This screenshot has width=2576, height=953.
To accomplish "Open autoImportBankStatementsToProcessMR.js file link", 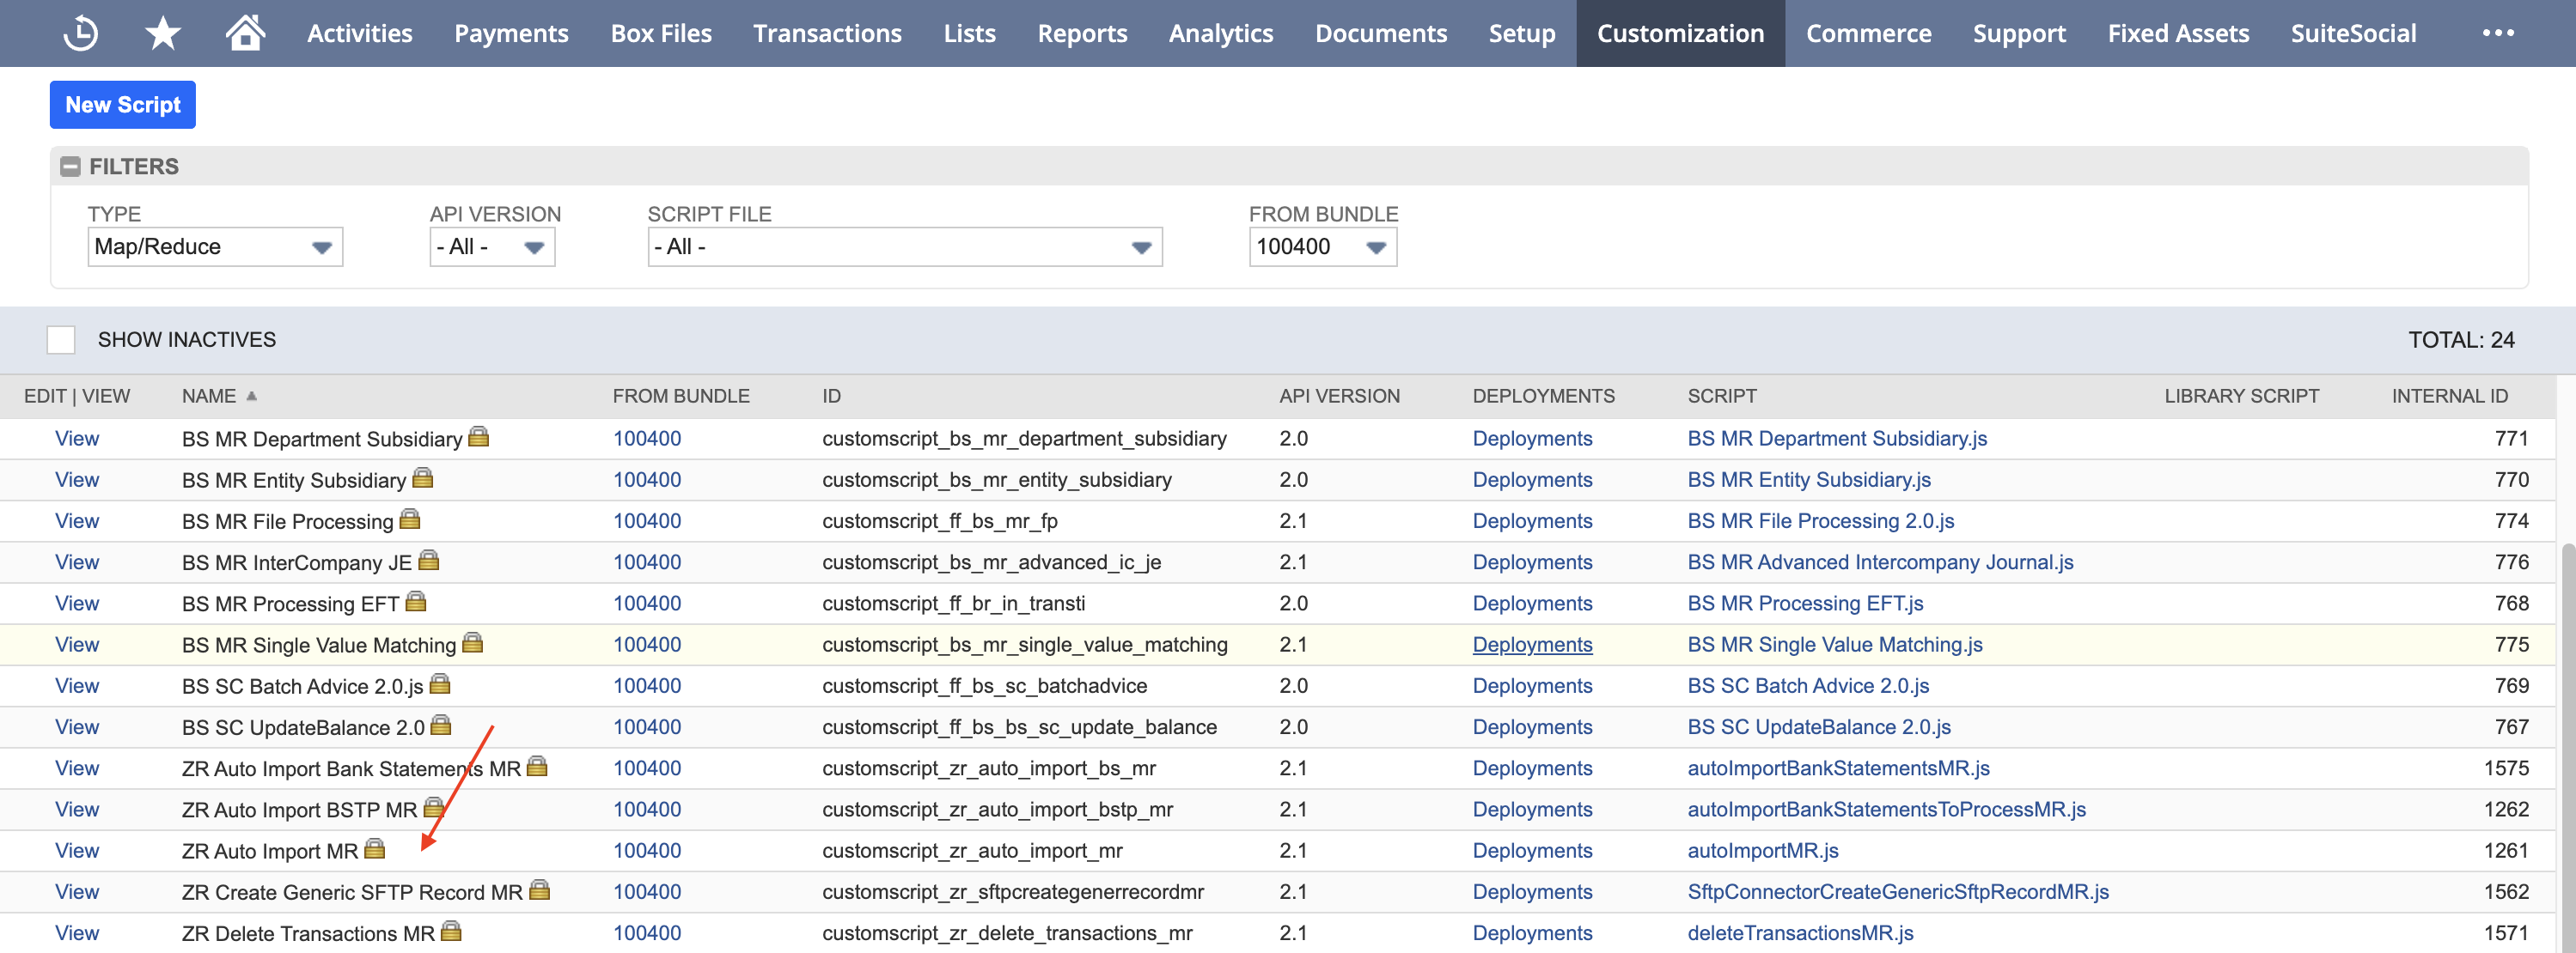I will pos(1886,809).
